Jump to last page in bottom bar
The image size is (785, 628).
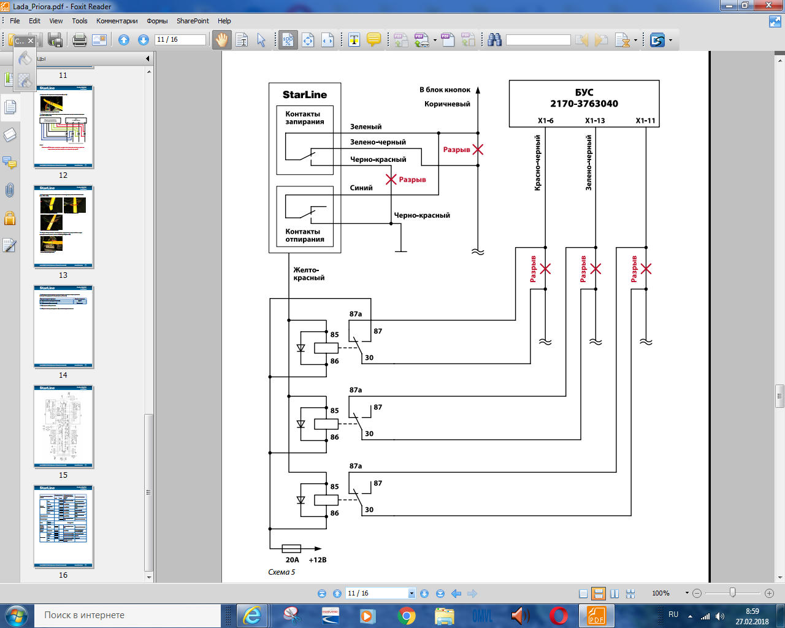[x=440, y=594]
